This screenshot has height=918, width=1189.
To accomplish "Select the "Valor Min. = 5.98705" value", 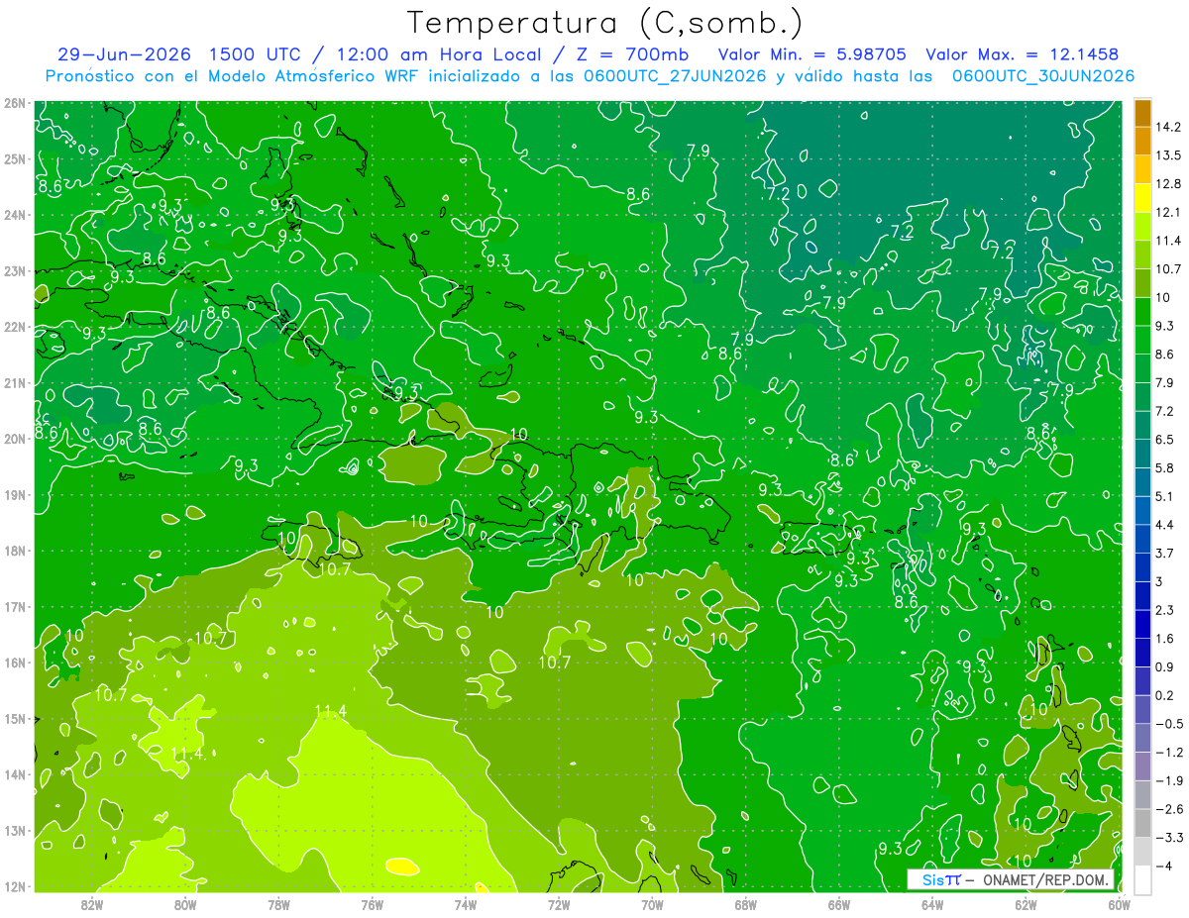I will pyautogui.click(x=814, y=54).
